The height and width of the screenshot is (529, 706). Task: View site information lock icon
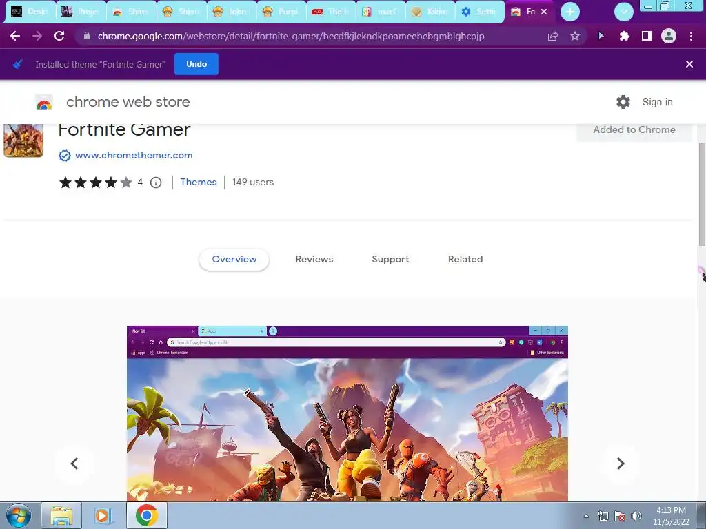[86, 36]
